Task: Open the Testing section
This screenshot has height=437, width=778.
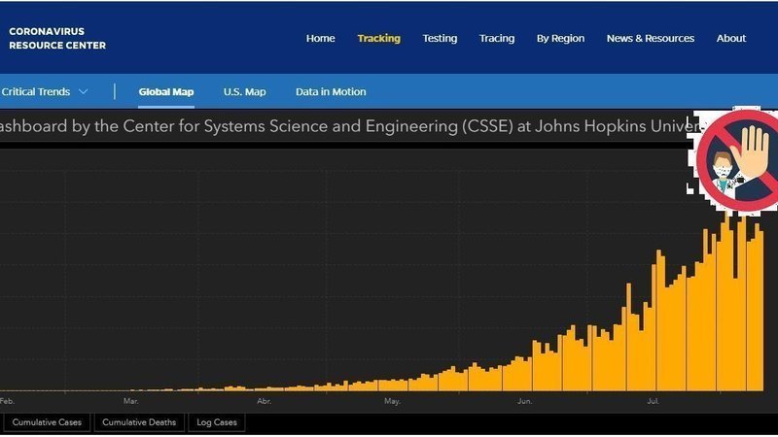Action: [x=440, y=39]
